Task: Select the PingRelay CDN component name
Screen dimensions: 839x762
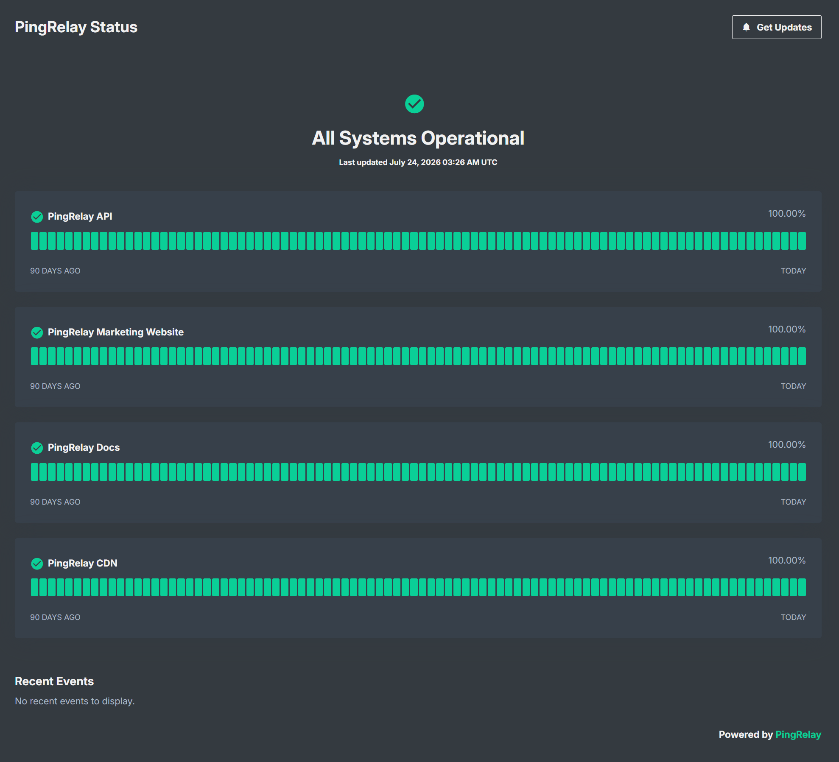Action: [82, 563]
